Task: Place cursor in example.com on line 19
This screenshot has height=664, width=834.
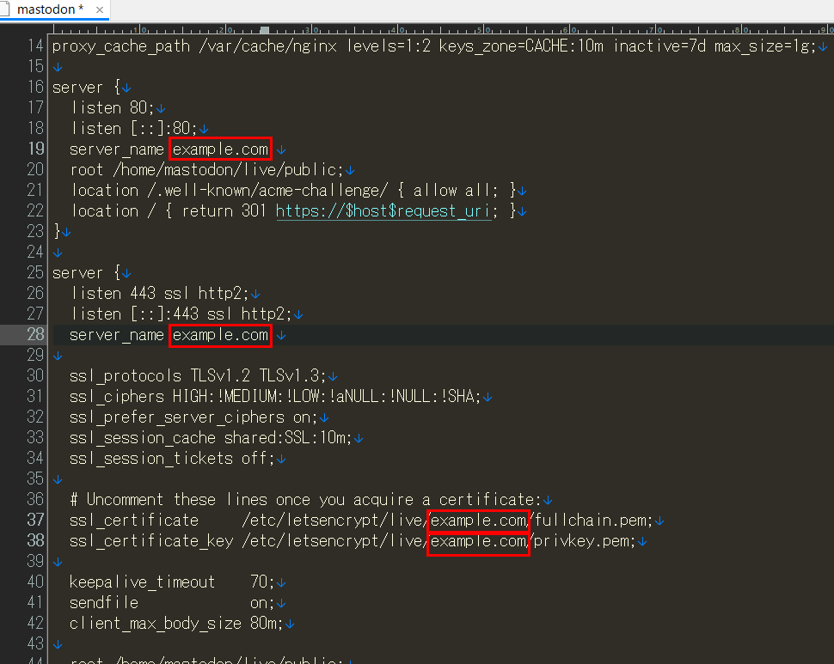Action: (220, 149)
